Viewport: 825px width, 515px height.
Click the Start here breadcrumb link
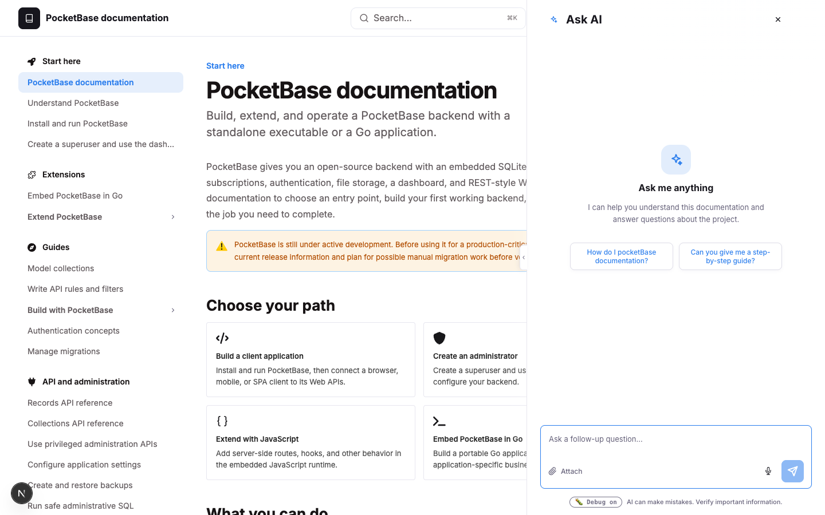click(225, 66)
